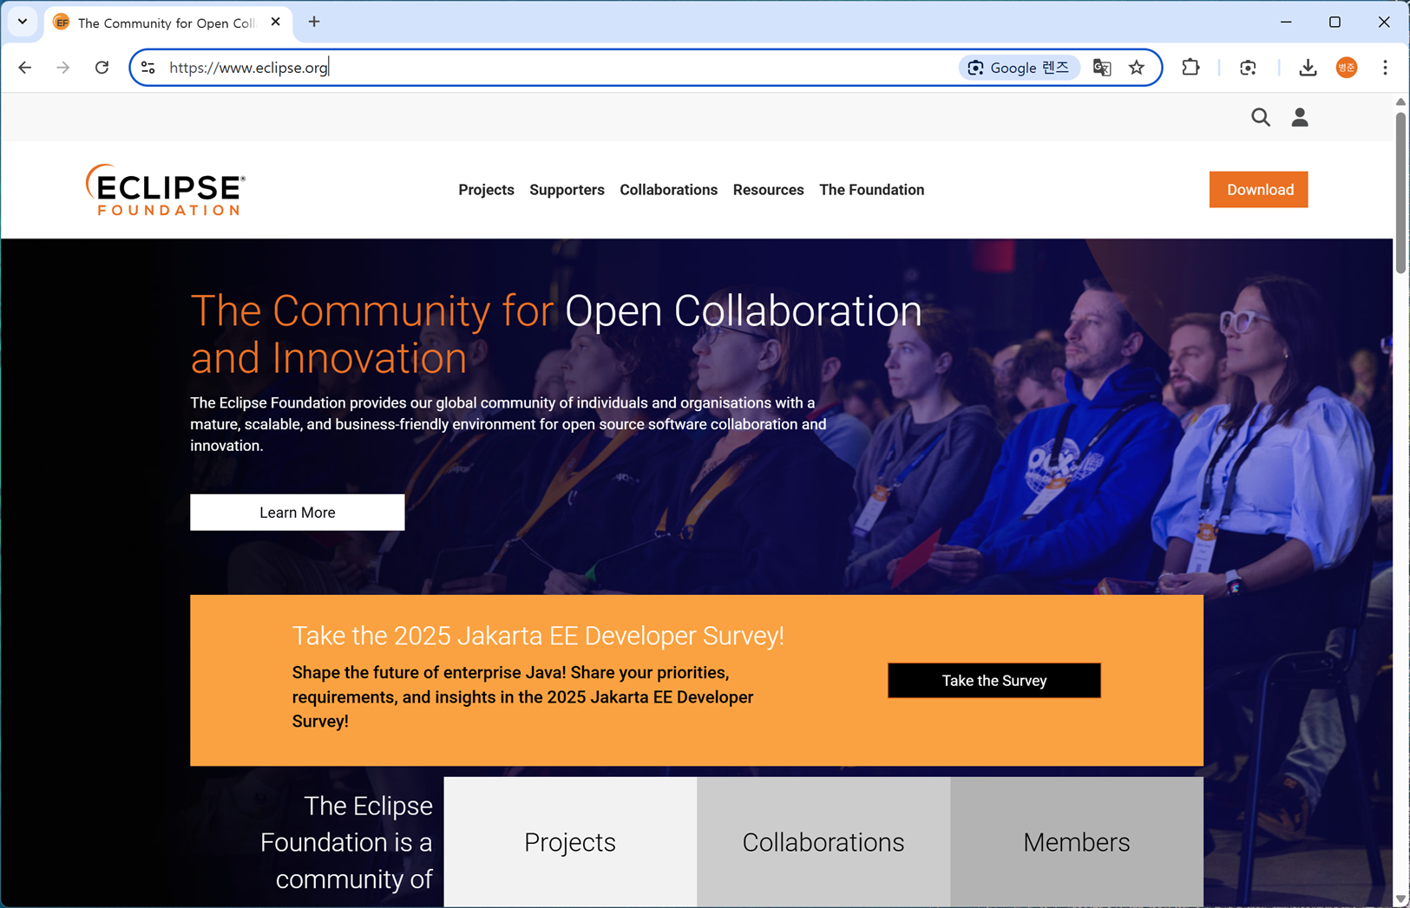The height and width of the screenshot is (908, 1410).
Task: Open the tab search dropdown arrow
Action: [23, 22]
